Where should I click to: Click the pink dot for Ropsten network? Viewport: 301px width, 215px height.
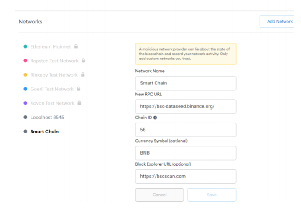click(x=26, y=61)
